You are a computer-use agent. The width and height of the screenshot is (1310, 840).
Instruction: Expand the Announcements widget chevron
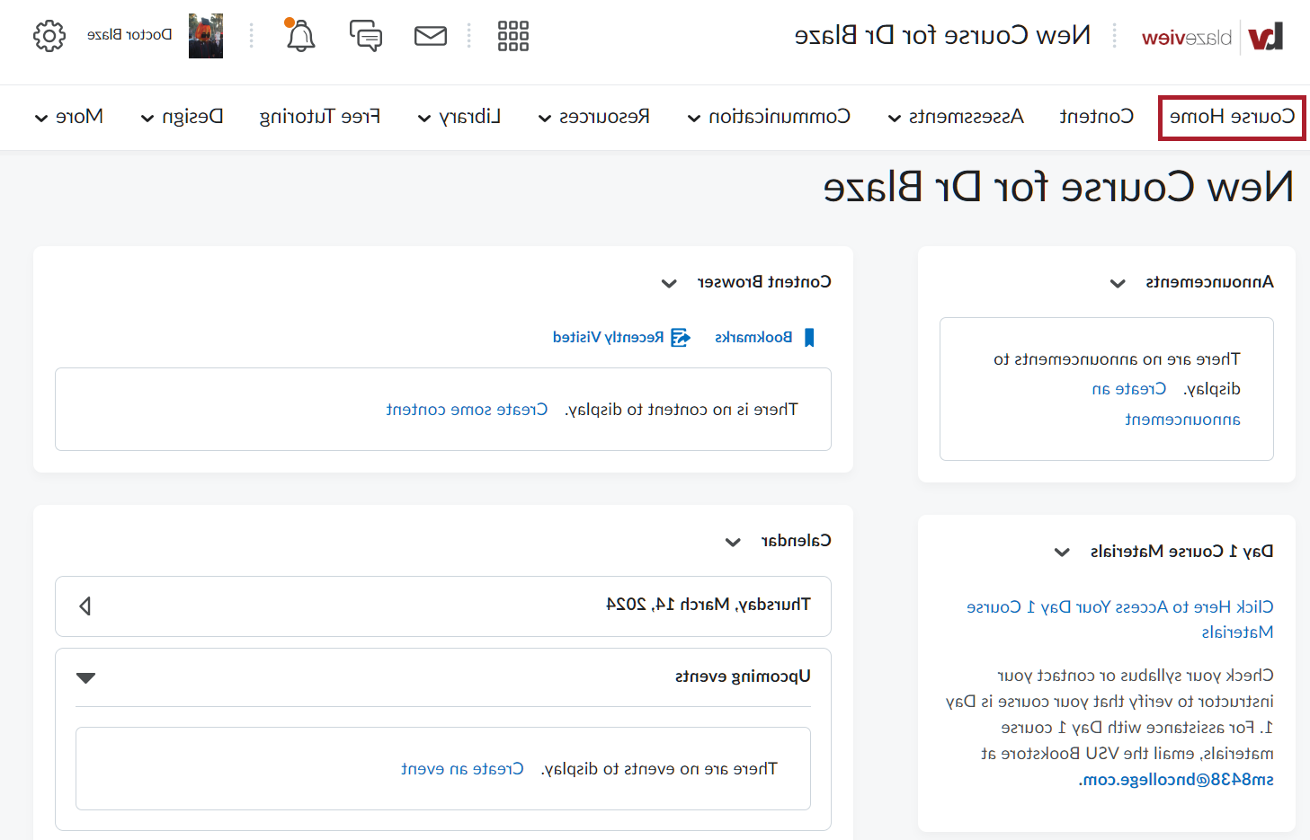1118,283
